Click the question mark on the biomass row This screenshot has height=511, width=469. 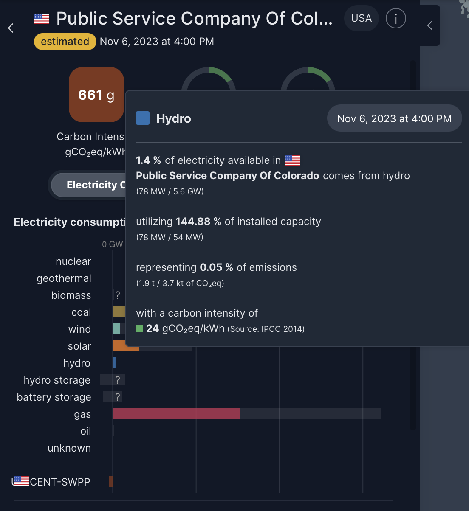pyautogui.click(x=118, y=295)
